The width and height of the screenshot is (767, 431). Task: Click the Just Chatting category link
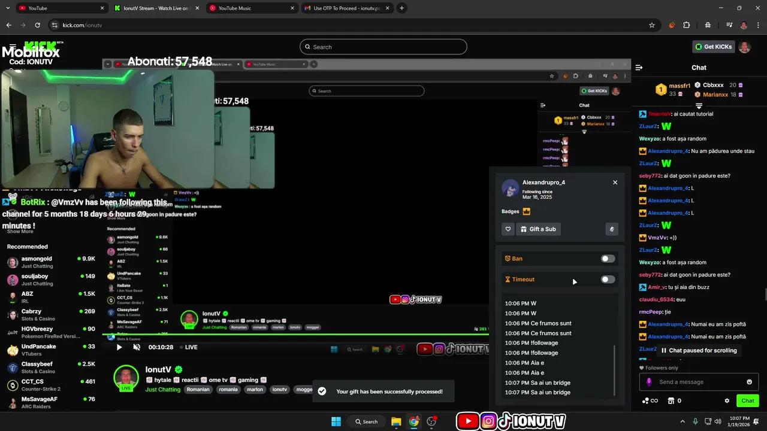pos(162,389)
